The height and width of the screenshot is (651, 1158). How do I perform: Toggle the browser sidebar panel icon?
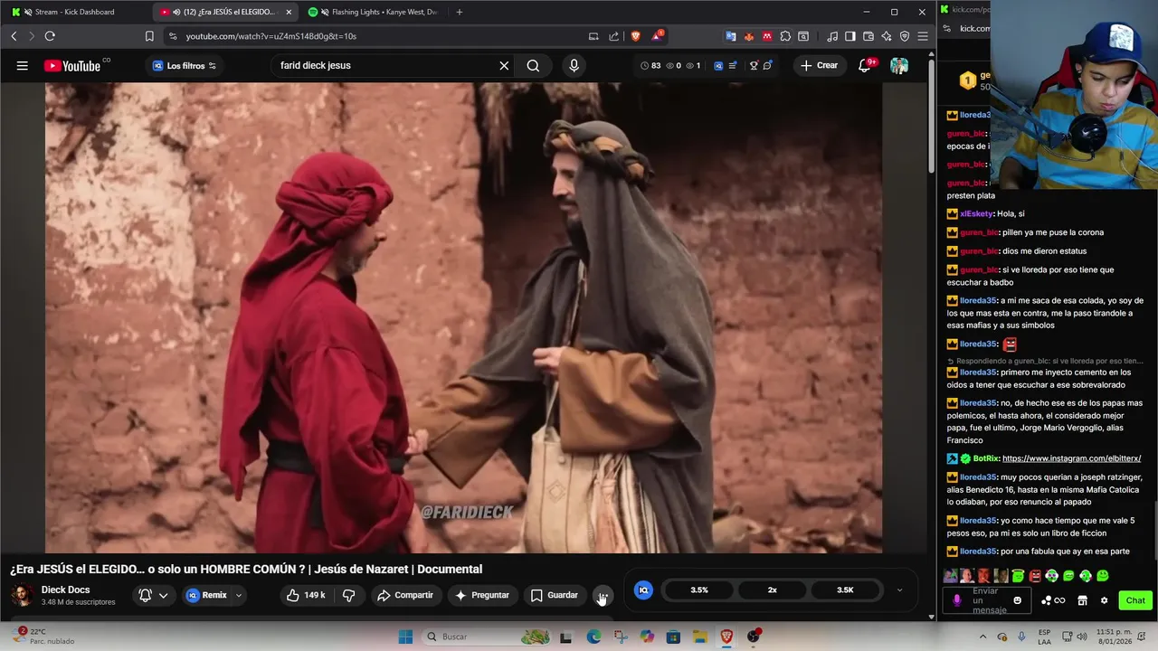coord(850,36)
